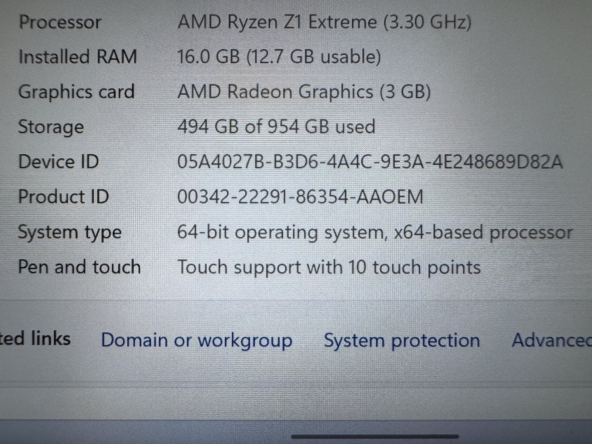Select 'AMD Radeon Graphics (3 GB)' value
The image size is (592, 444).
click(x=304, y=92)
